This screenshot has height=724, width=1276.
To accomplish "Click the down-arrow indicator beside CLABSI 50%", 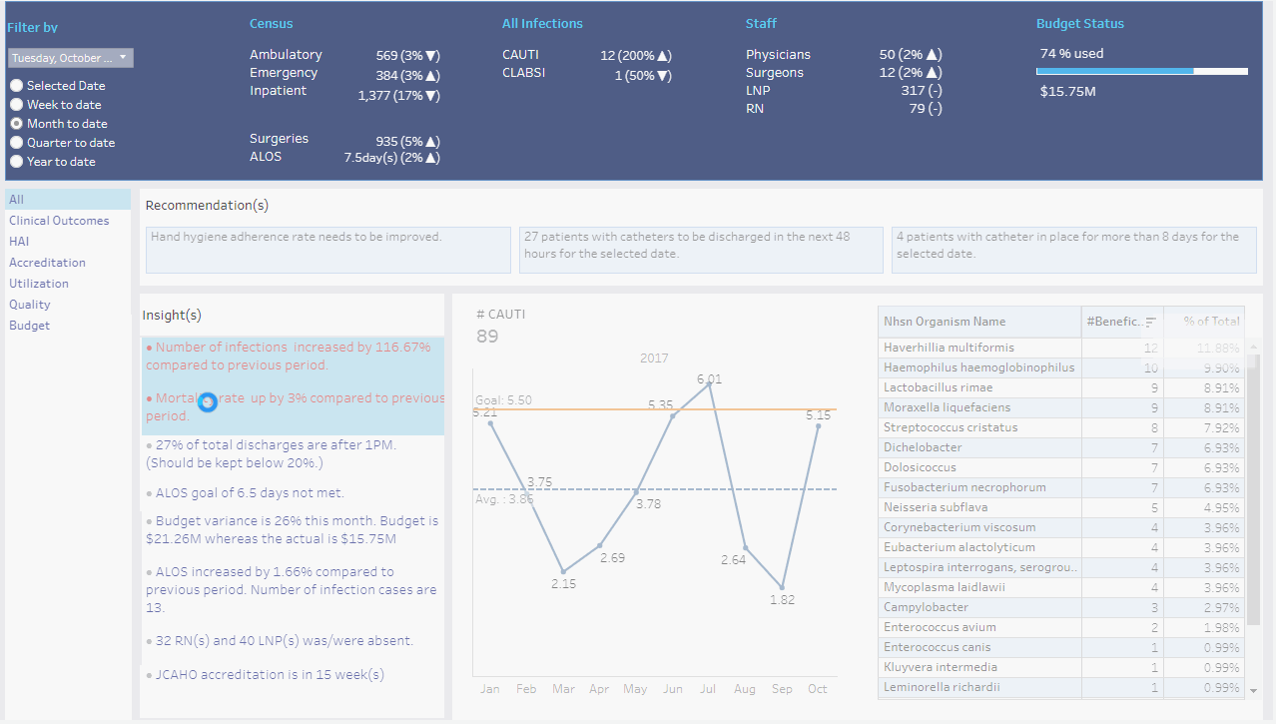I will (x=664, y=76).
